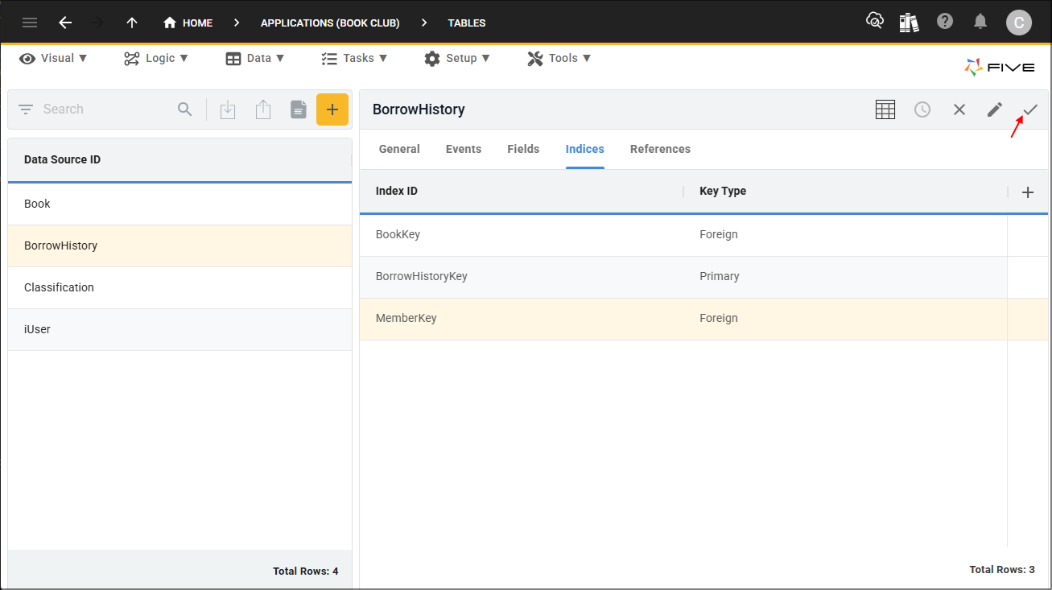This screenshot has height=590, width=1052.
Task: Open the data view grid icon
Action: click(885, 109)
